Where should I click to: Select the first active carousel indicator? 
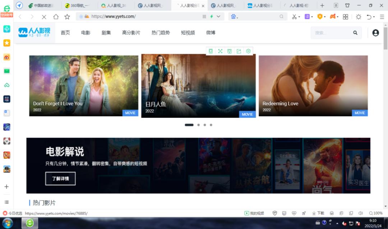189,125
